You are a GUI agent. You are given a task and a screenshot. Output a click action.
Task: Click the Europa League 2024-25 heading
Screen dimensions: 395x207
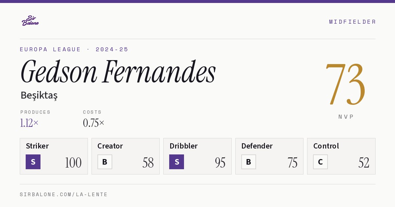[x=74, y=49]
